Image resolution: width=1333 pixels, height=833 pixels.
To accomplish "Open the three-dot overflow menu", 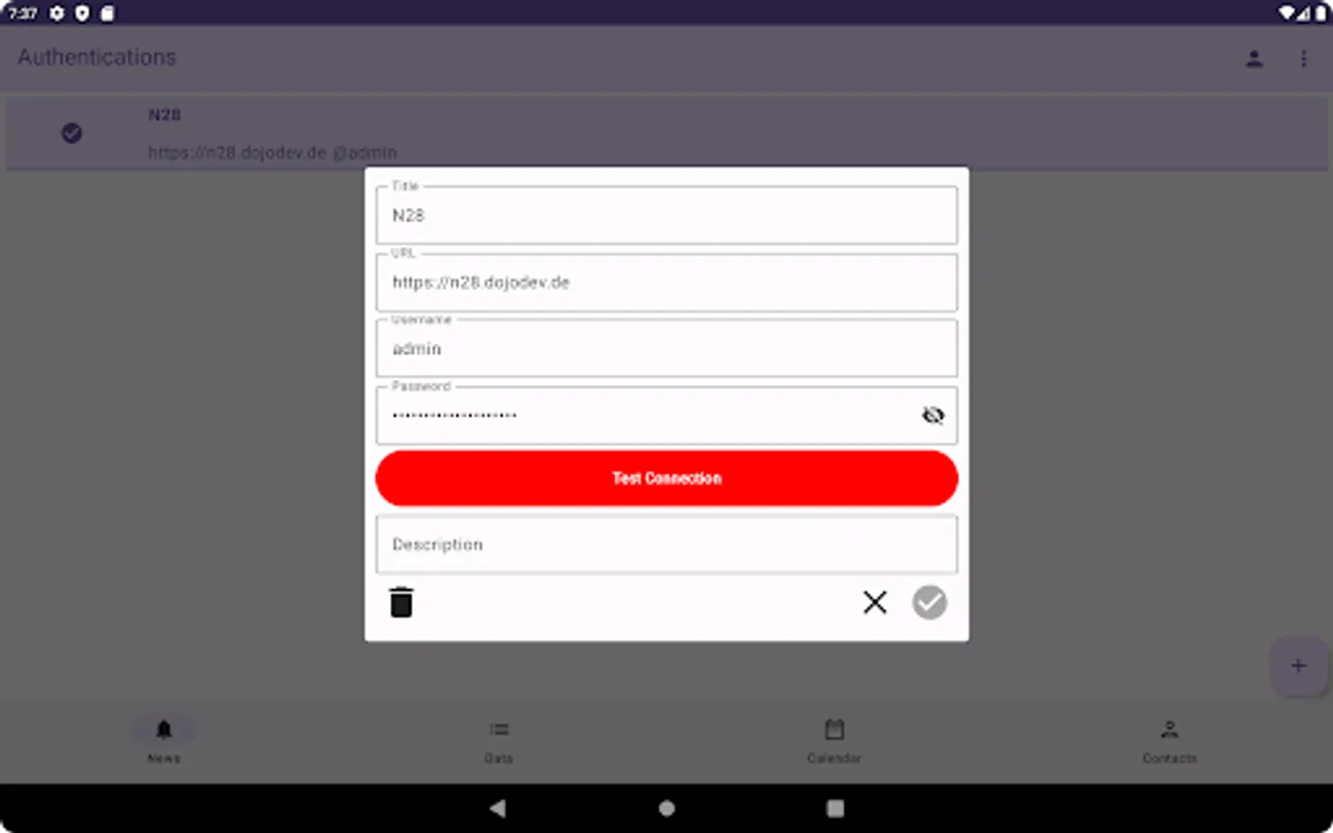I will coord(1304,58).
